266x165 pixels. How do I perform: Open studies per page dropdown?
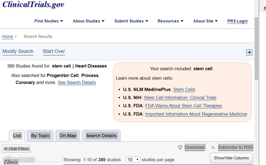click(x=133, y=160)
